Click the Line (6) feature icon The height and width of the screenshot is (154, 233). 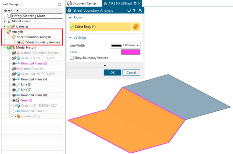pyautogui.click(x=18, y=84)
